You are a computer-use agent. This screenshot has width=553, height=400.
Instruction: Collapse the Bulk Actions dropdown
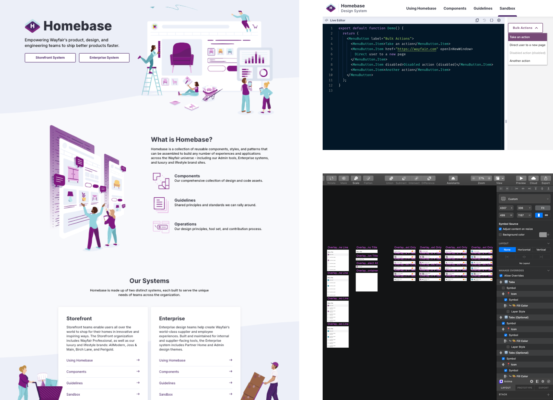click(525, 28)
